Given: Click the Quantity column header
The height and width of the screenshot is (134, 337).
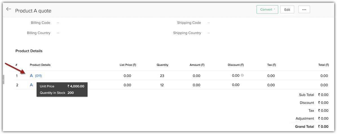Looking at the screenshot, I should click(162, 65).
